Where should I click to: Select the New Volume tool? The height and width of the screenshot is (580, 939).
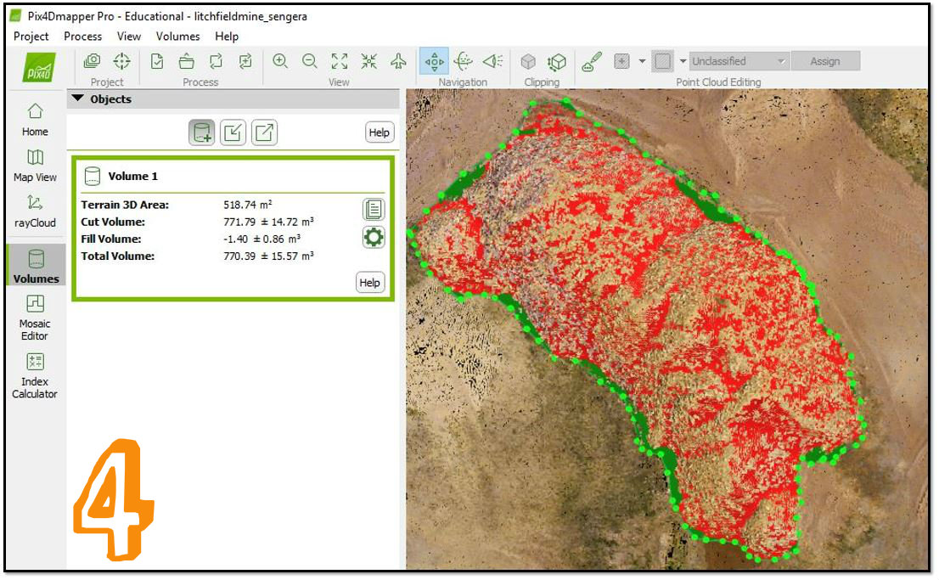click(201, 132)
